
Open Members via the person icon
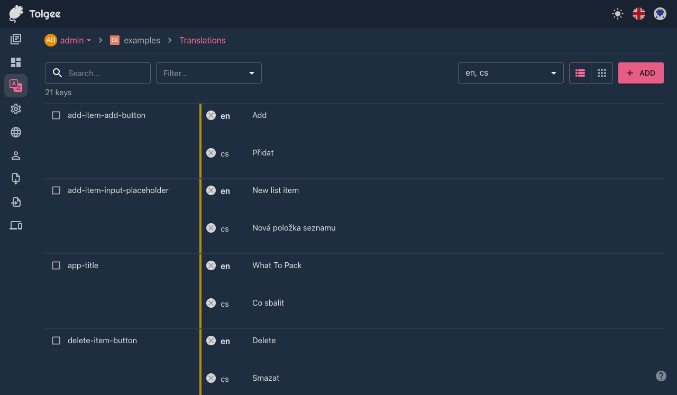[x=16, y=155]
